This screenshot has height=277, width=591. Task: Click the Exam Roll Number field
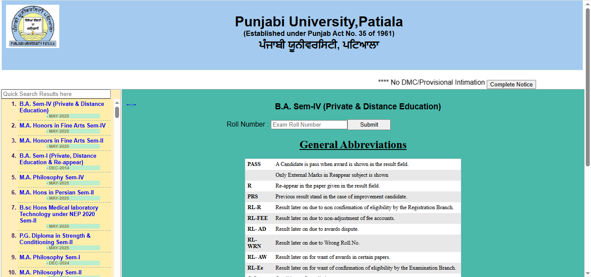(308, 124)
